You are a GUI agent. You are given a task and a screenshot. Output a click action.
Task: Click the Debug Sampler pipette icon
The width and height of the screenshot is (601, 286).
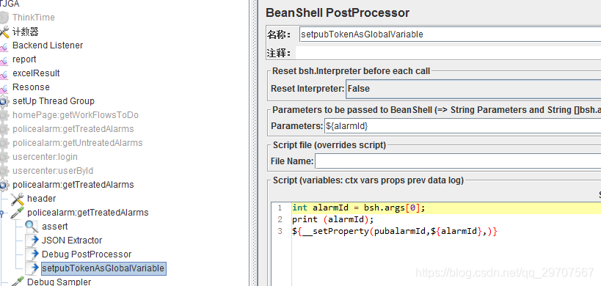click(18, 282)
